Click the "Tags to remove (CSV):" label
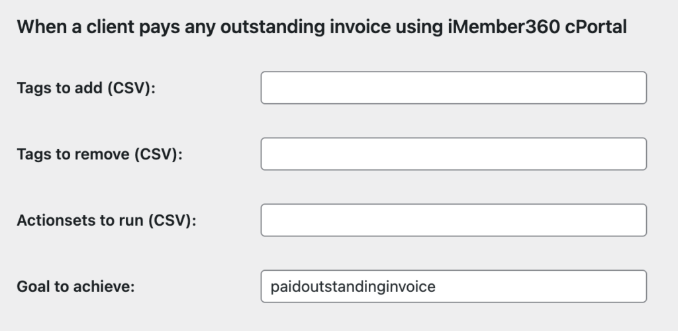The width and height of the screenshot is (678, 331). tap(99, 154)
